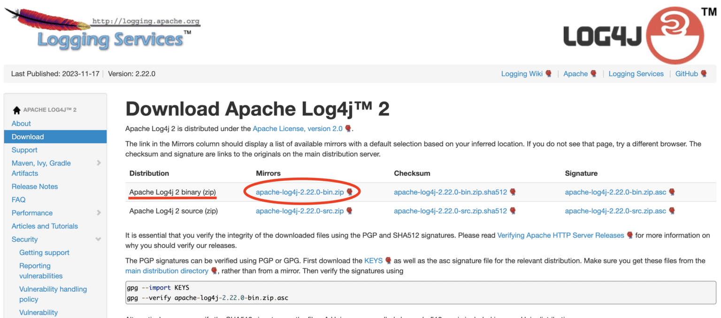Visit the main distribution directory

click(167, 271)
